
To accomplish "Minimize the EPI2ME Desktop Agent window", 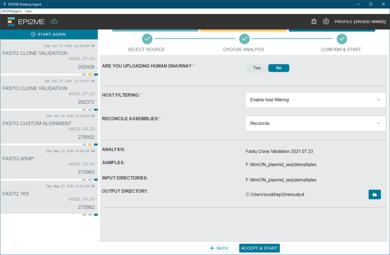I will point(358,4).
